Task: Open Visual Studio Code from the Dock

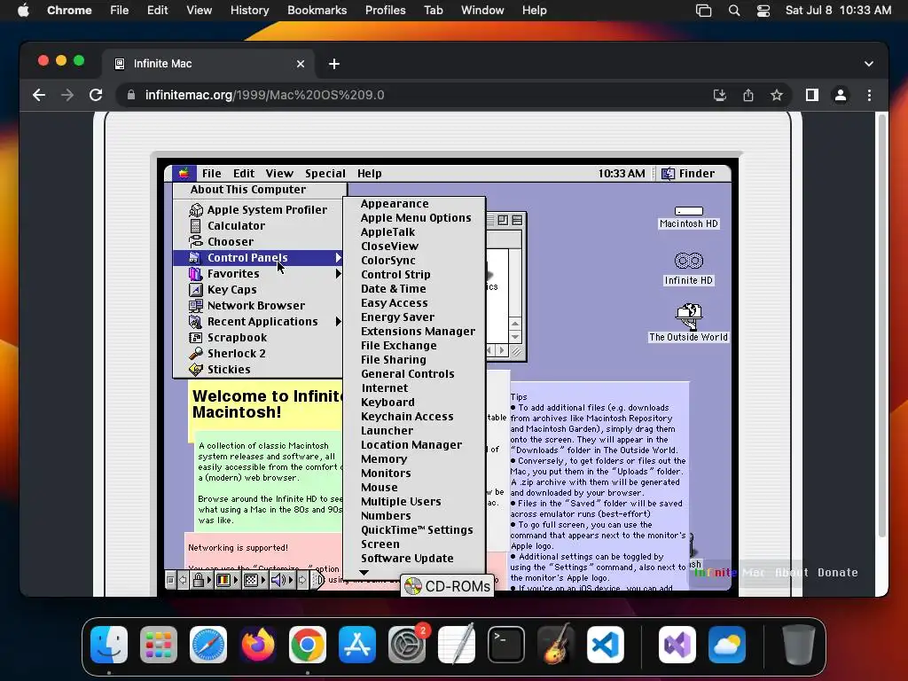Action: point(605,644)
